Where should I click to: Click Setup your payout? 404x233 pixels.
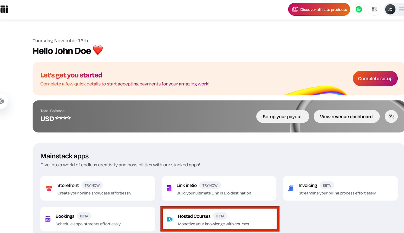click(282, 116)
